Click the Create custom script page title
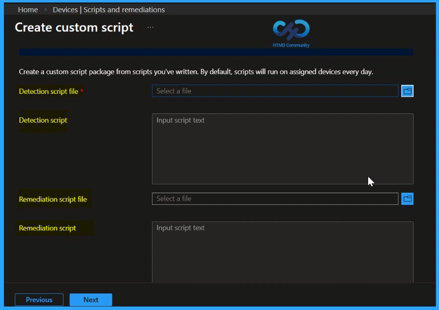439x310 pixels. [x=74, y=28]
